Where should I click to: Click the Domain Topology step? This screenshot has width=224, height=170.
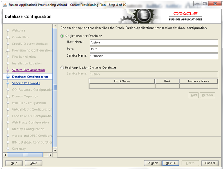coord(25,96)
